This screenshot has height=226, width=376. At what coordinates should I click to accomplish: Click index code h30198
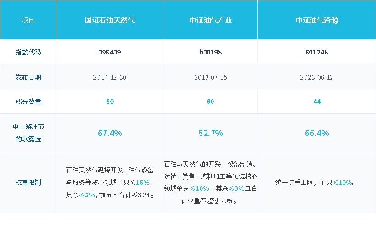tap(210, 52)
